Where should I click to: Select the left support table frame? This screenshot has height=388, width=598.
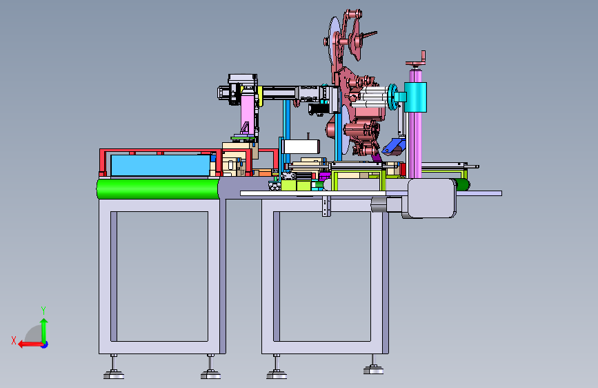point(162,276)
